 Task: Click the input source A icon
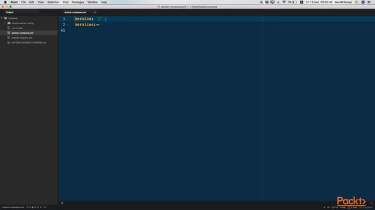click(x=301, y=2)
